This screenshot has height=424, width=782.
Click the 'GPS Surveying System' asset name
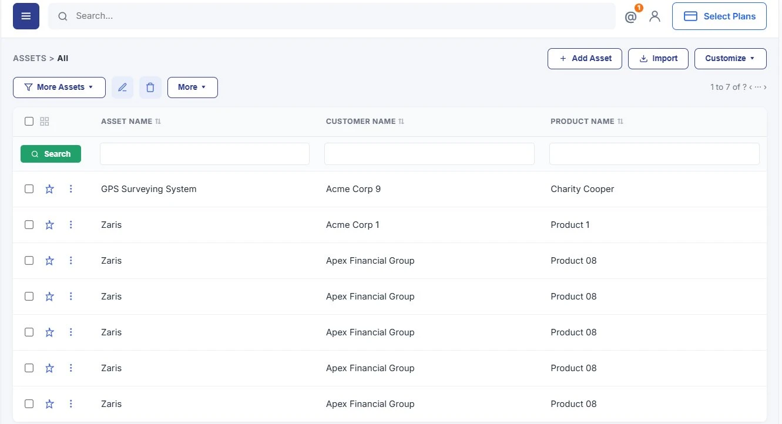149,189
